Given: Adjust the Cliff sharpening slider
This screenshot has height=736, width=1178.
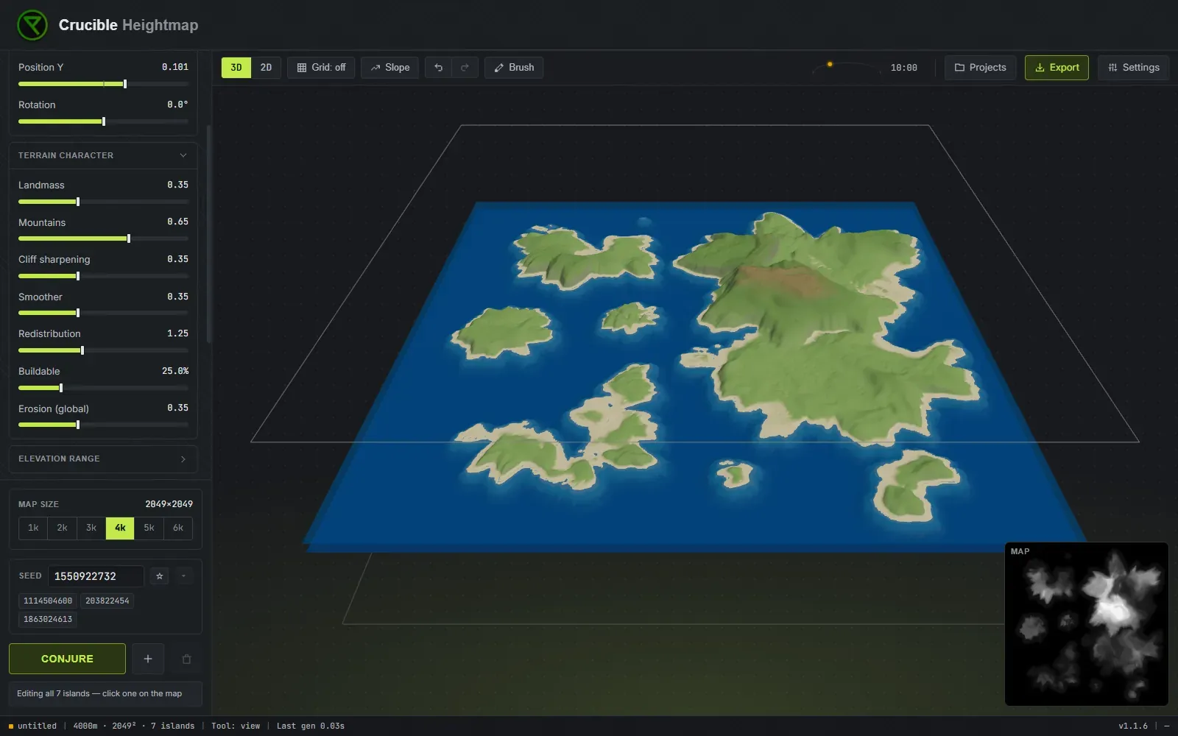Looking at the screenshot, I should [103, 276].
